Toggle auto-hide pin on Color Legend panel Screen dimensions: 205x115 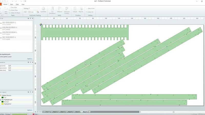tap(30, 92)
